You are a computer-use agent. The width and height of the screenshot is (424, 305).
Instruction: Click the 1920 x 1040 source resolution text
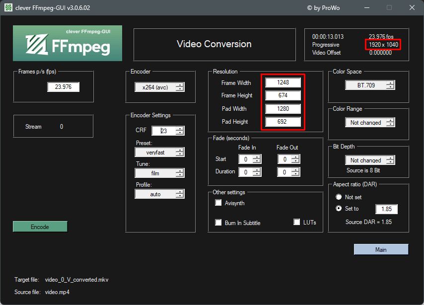click(383, 44)
